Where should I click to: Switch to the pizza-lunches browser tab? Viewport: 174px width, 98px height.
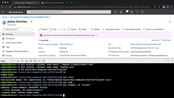tap(26, 3)
